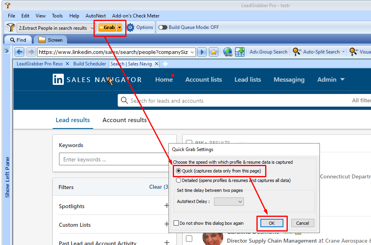
Task: Switch to Build Scheduler tab
Action: click(x=90, y=64)
